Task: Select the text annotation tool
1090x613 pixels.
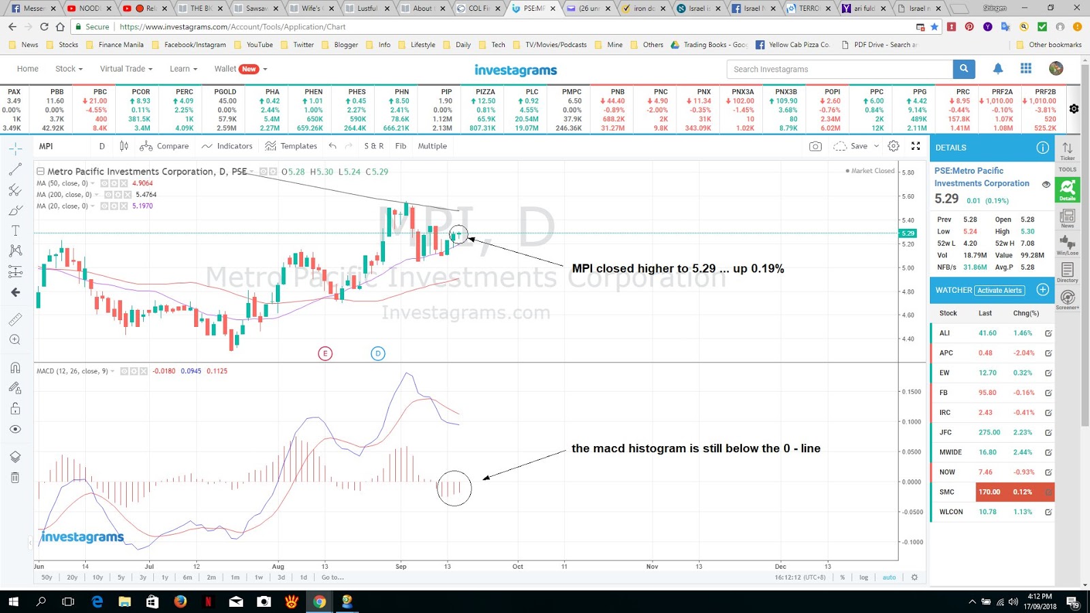Action: click(15, 230)
